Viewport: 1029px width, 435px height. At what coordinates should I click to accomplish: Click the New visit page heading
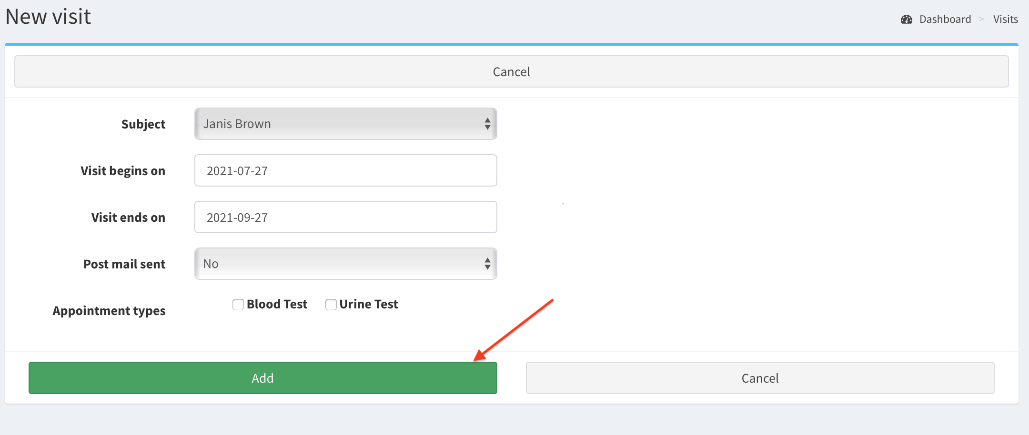pyautogui.click(x=48, y=17)
